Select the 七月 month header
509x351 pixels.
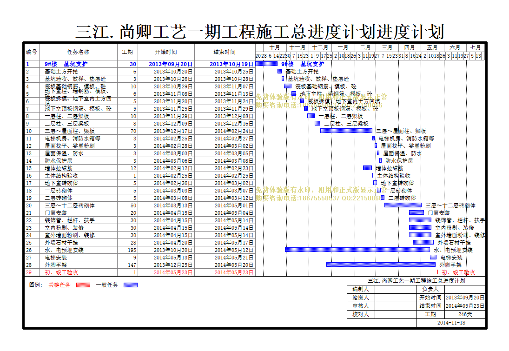click(x=475, y=47)
